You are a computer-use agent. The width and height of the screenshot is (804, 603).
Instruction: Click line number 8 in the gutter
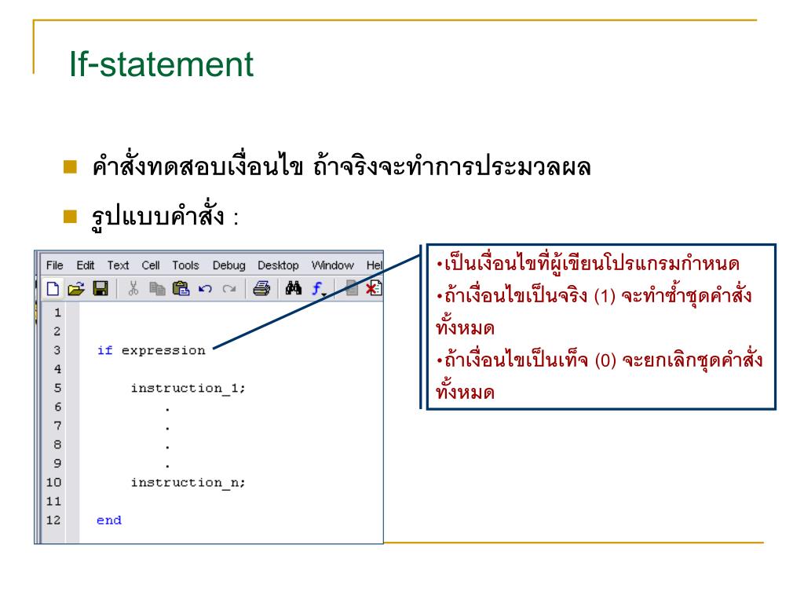point(57,444)
